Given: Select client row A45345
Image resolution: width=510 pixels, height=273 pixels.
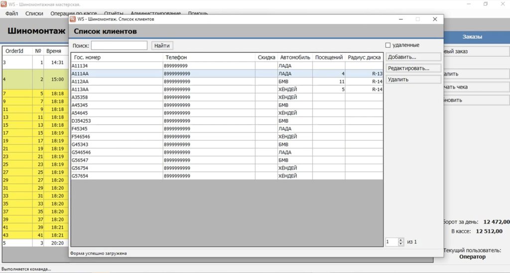Looking at the screenshot, I should tap(227, 105).
